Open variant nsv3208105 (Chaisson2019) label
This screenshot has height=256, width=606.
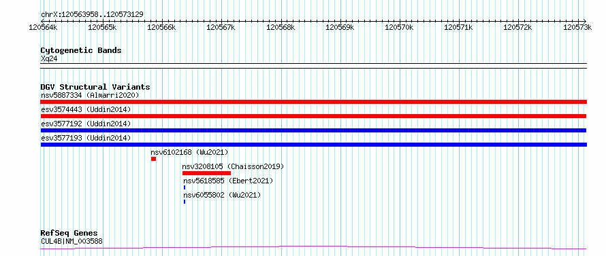[233, 166]
